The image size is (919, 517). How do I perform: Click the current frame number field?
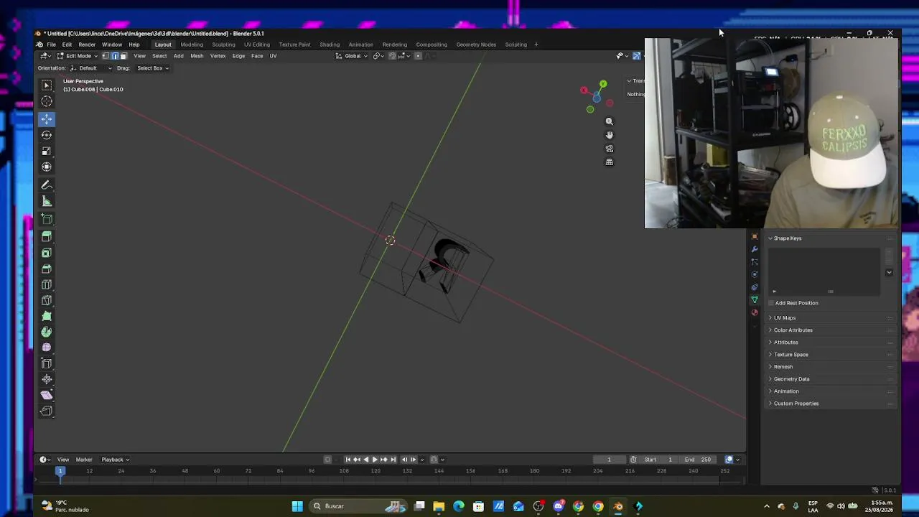(609, 460)
